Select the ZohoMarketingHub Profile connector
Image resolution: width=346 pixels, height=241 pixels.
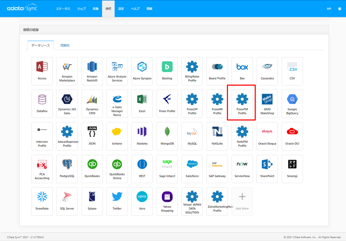pos(217,201)
